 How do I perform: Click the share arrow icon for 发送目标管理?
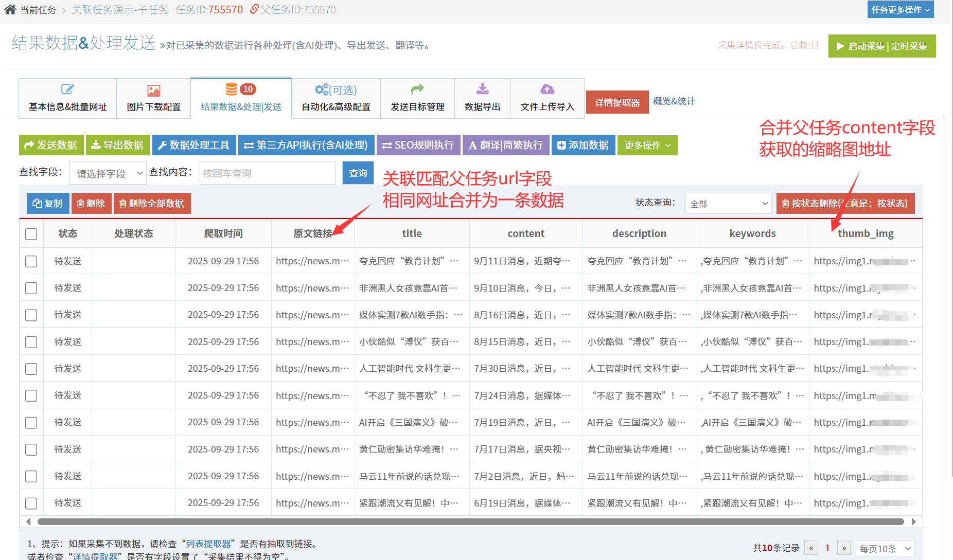pos(417,89)
